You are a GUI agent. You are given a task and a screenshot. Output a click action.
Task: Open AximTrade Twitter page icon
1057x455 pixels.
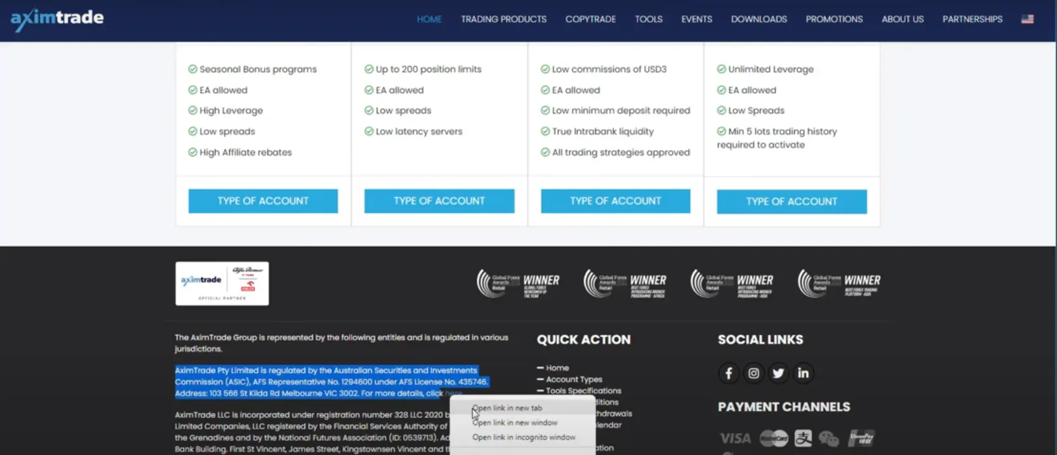778,373
